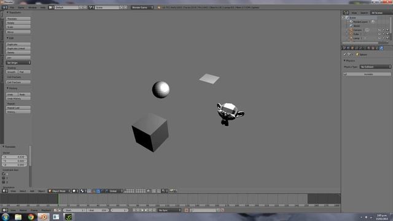Click the screen layout browse icon beside Default
This screenshot has height=221, width=393.
[x=51, y=7]
